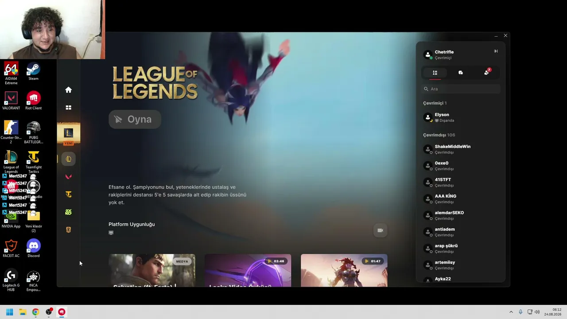Open the featured League banner marked YENİ
Image resolution: width=567 pixels, height=319 pixels.
(x=68, y=134)
